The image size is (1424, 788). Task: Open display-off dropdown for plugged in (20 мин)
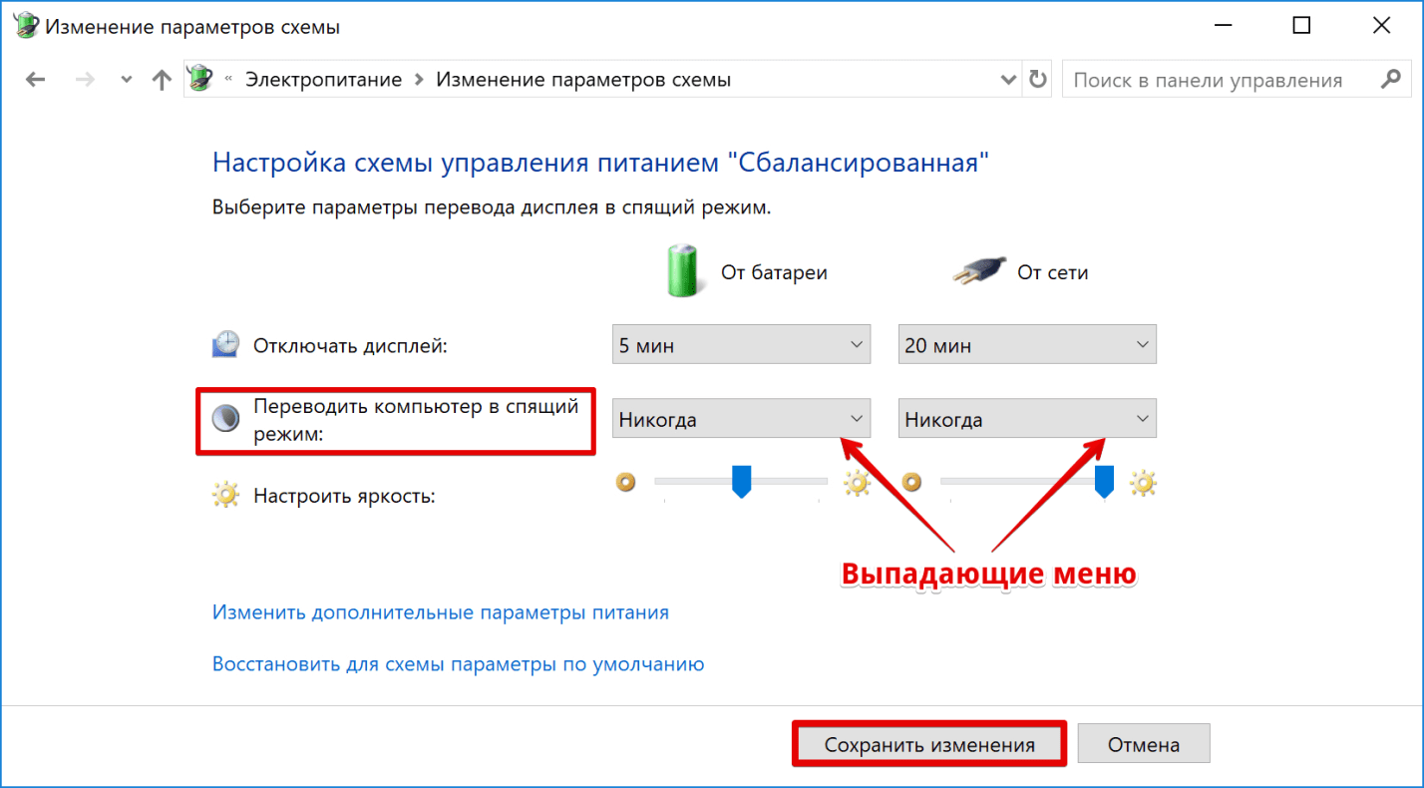(1027, 345)
